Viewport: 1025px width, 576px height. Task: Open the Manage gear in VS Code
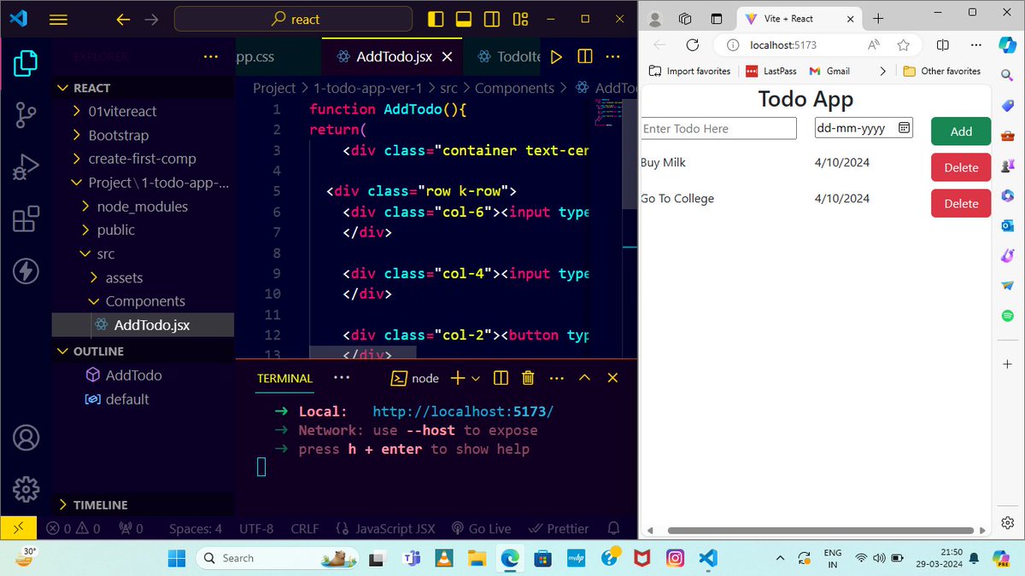click(26, 489)
